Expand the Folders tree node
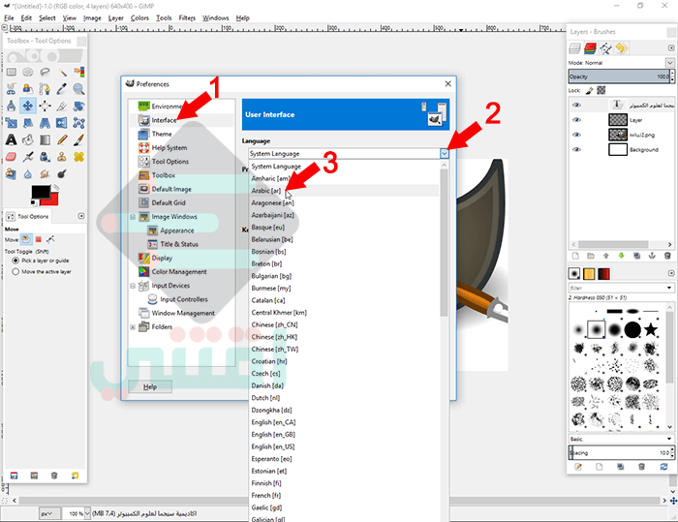 [133, 327]
